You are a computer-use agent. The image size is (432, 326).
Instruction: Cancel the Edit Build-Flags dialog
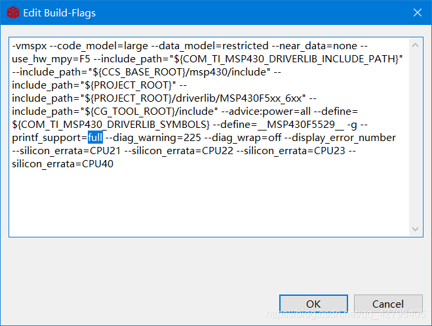pyautogui.click(x=388, y=304)
